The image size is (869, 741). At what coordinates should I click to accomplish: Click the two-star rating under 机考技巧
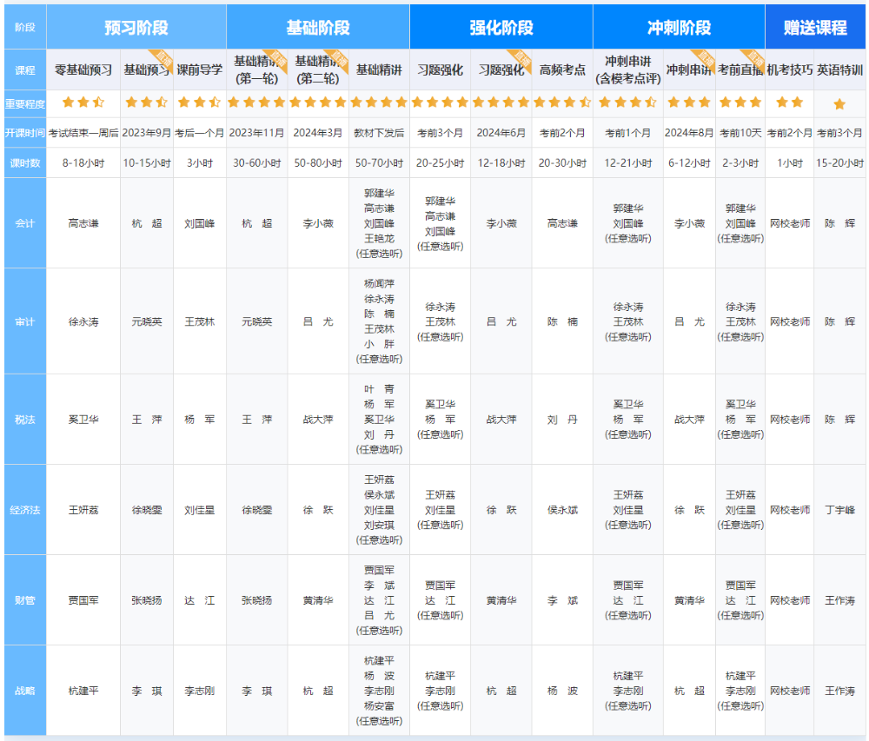[789, 103]
